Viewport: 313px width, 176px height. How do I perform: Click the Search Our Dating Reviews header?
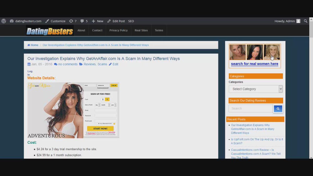click(x=256, y=100)
